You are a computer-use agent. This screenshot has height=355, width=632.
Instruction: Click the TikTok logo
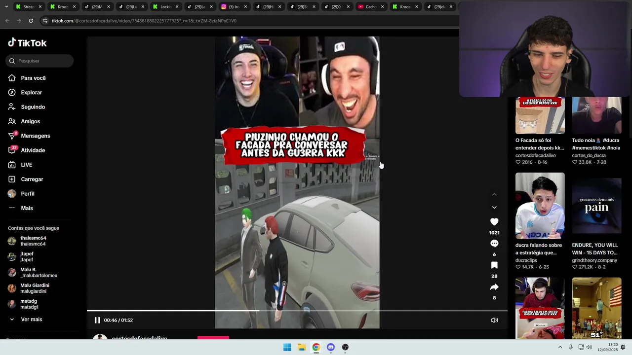(x=27, y=43)
